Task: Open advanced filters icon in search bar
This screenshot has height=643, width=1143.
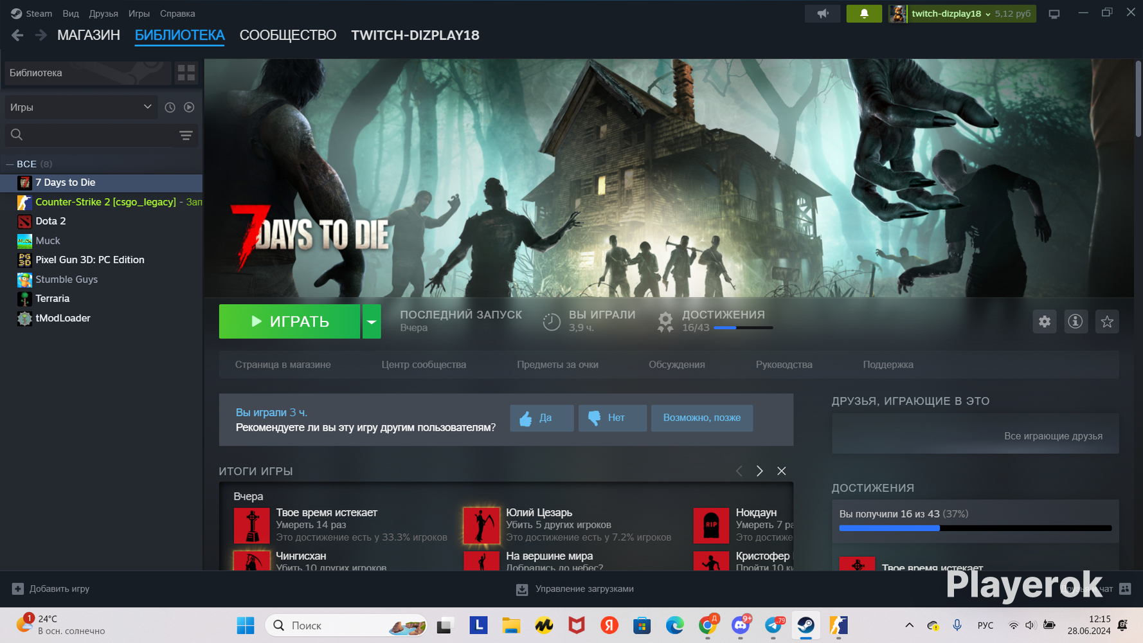Action: 186,135
